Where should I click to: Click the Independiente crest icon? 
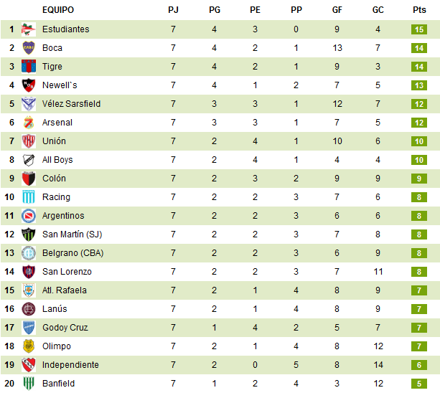(29, 365)
